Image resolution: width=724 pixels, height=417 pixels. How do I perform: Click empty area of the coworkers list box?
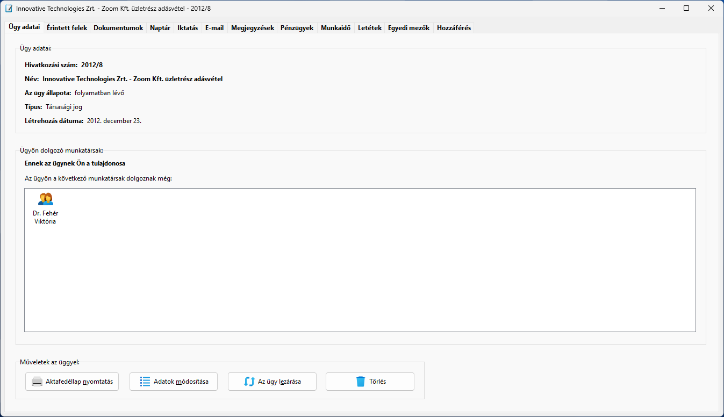[360, 269]
